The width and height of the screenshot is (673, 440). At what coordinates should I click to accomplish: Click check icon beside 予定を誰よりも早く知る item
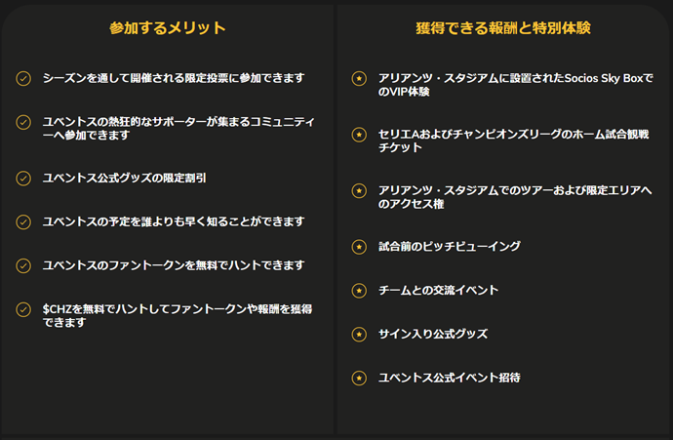click(23, 221)
